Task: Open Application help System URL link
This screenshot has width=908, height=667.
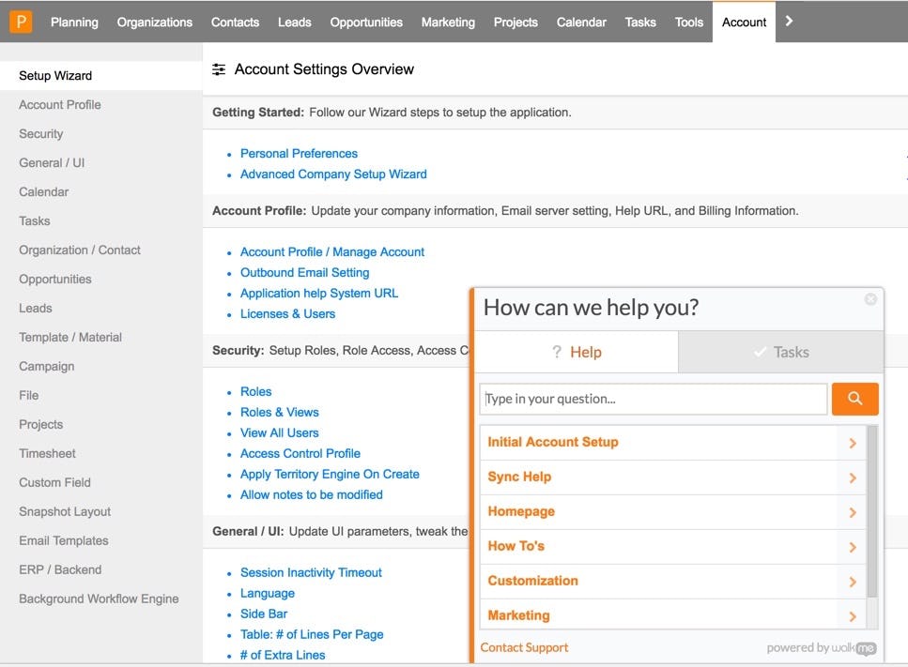Action: tap(319, 294)
